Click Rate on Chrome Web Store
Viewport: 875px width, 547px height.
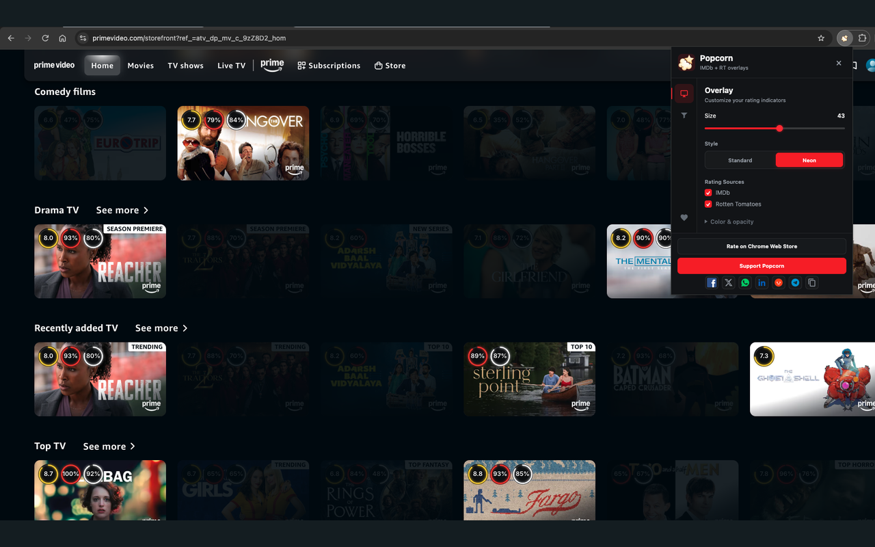(x=762, y=246)
